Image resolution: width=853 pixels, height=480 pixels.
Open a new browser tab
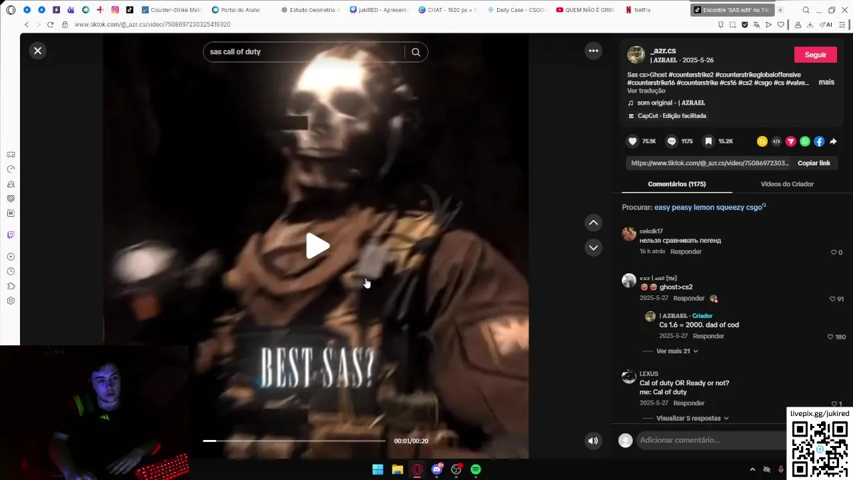pyautogui.click(x=780, y=10)
